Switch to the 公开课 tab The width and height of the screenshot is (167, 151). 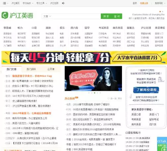coord(51,69)
